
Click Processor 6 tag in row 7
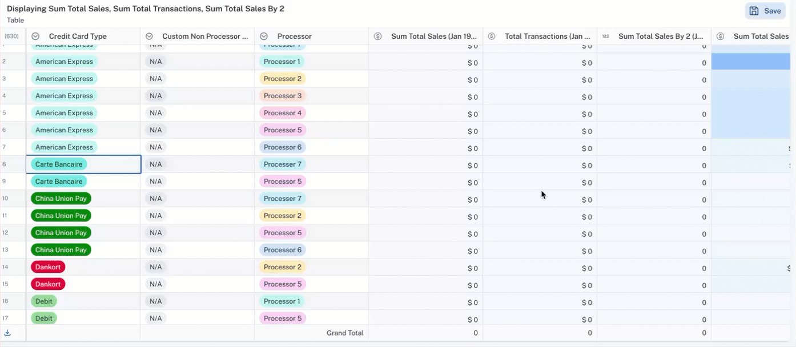[x=283, y=147]
